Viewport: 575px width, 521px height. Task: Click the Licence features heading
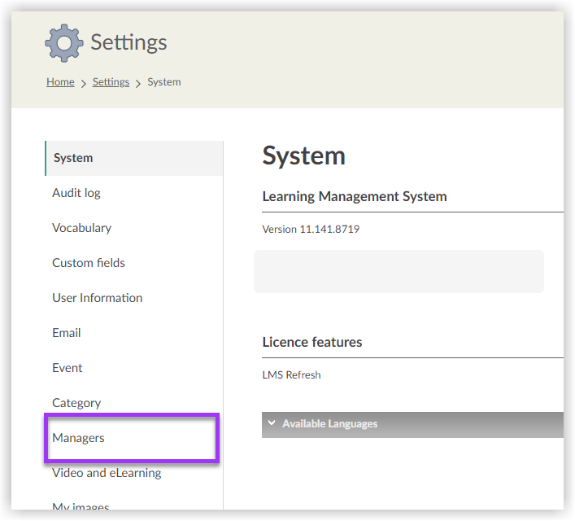pyautogui.click(x=312, y=342)
